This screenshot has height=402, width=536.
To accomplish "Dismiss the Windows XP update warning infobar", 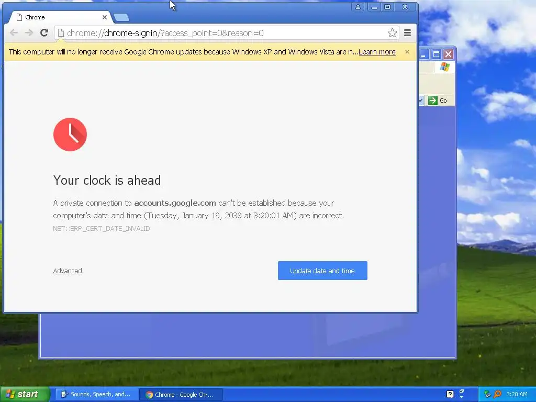I will click(407, 52).
